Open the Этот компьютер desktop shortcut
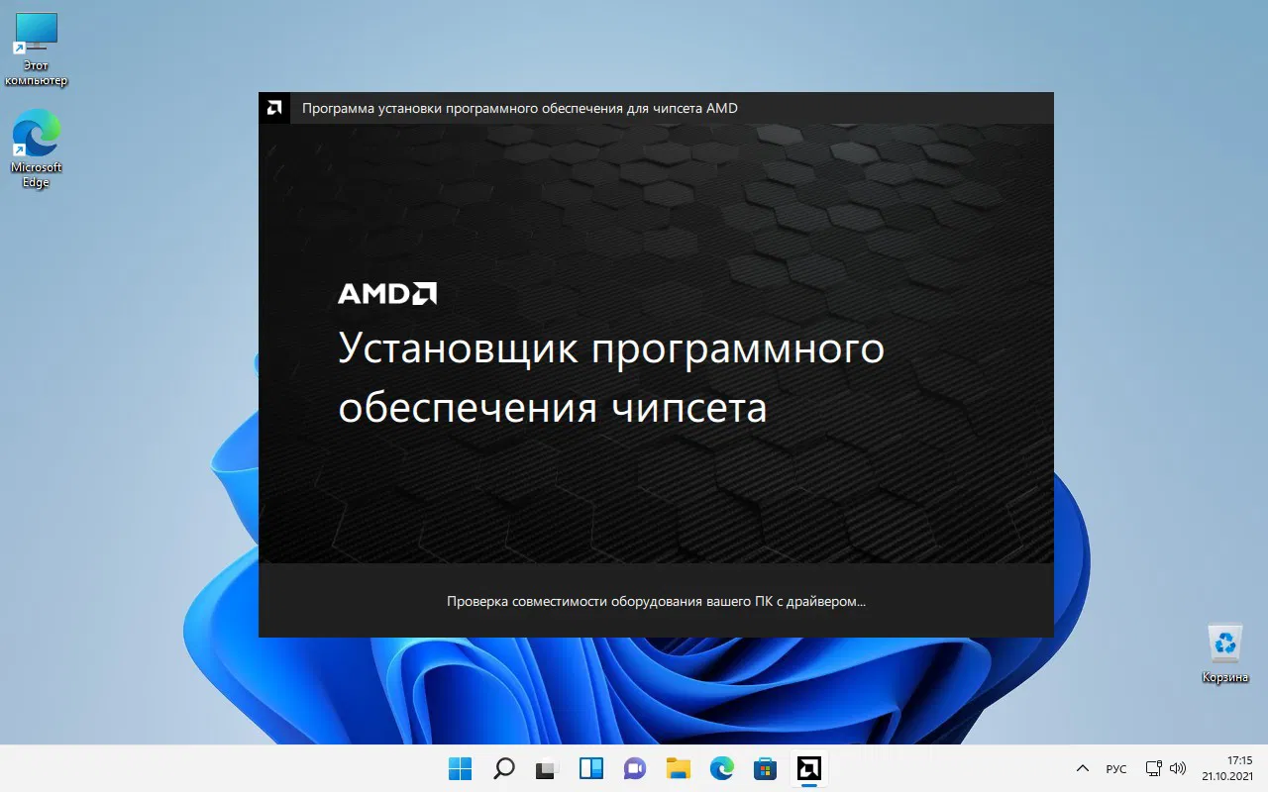The height and width of the screenshot is (792, 1268). coord(36,49)
